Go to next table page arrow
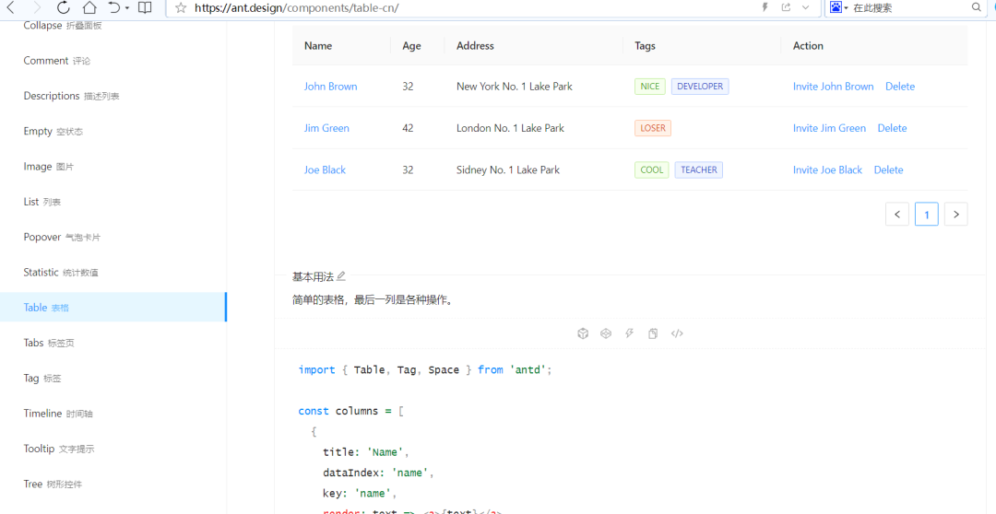 click(x=956, y=215)
